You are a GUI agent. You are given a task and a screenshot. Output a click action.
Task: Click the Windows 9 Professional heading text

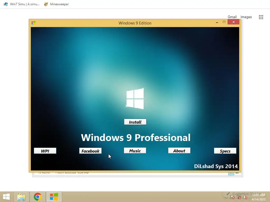(x=136, y=137)
